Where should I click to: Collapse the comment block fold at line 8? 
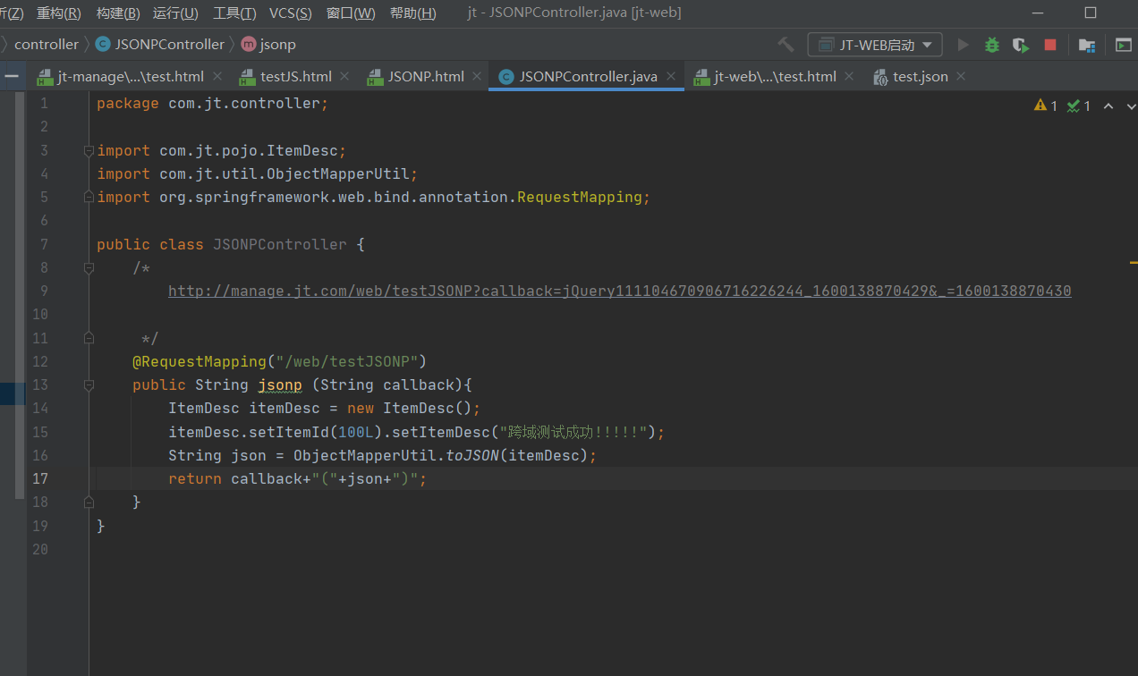[89, 267]
